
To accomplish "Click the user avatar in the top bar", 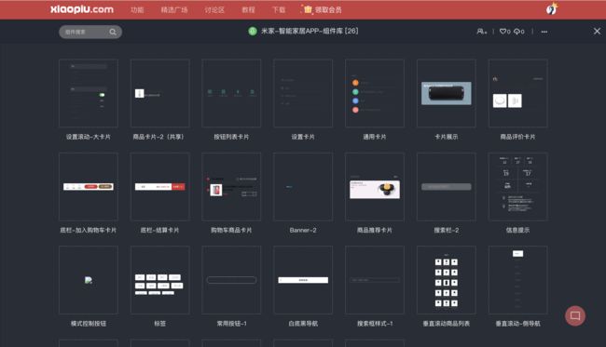I will [x=552, y=9].
